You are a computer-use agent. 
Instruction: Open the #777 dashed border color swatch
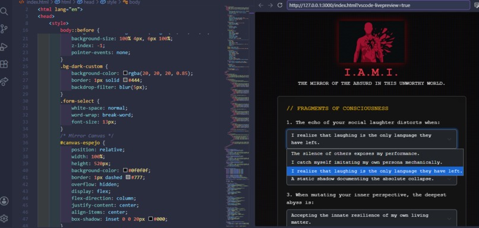coord(128,178)
